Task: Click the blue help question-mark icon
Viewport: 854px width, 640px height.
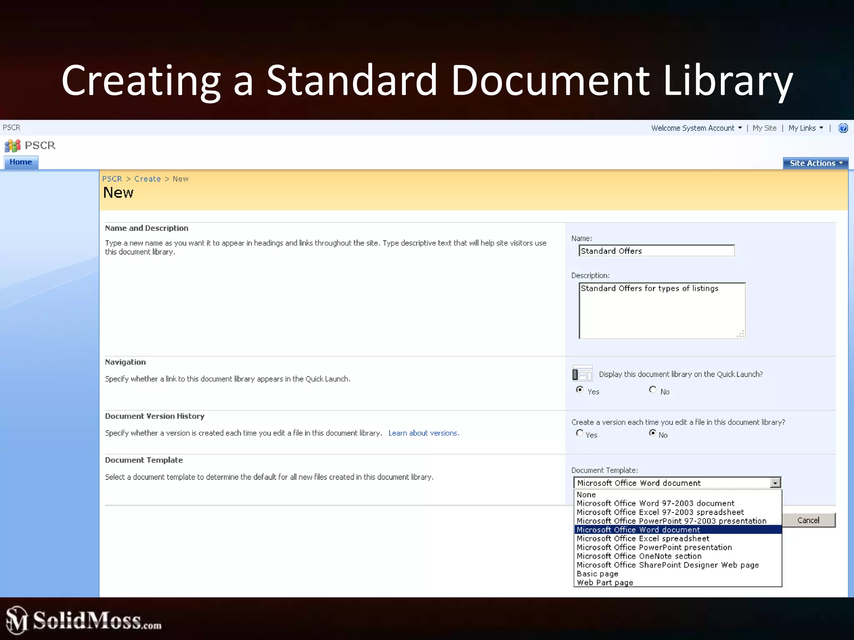Action: click(843, 128)
